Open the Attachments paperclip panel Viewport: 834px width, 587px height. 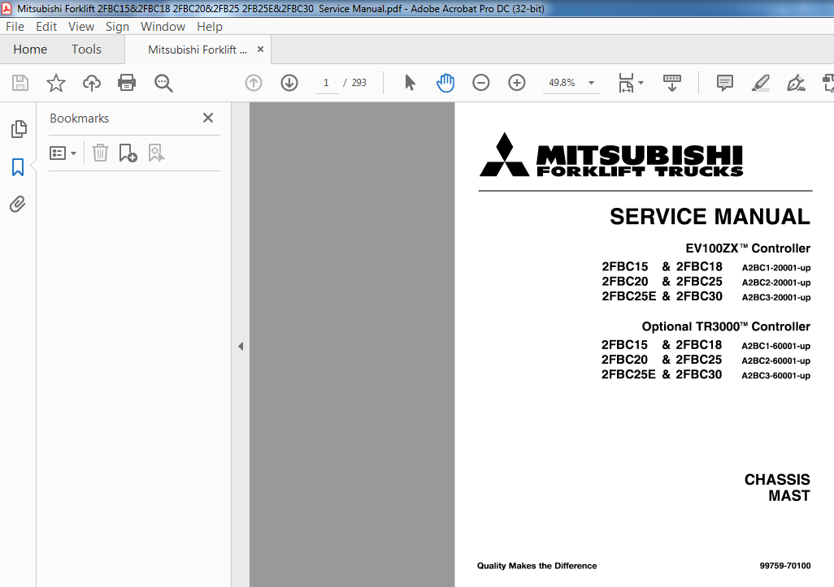pos(18,205)
